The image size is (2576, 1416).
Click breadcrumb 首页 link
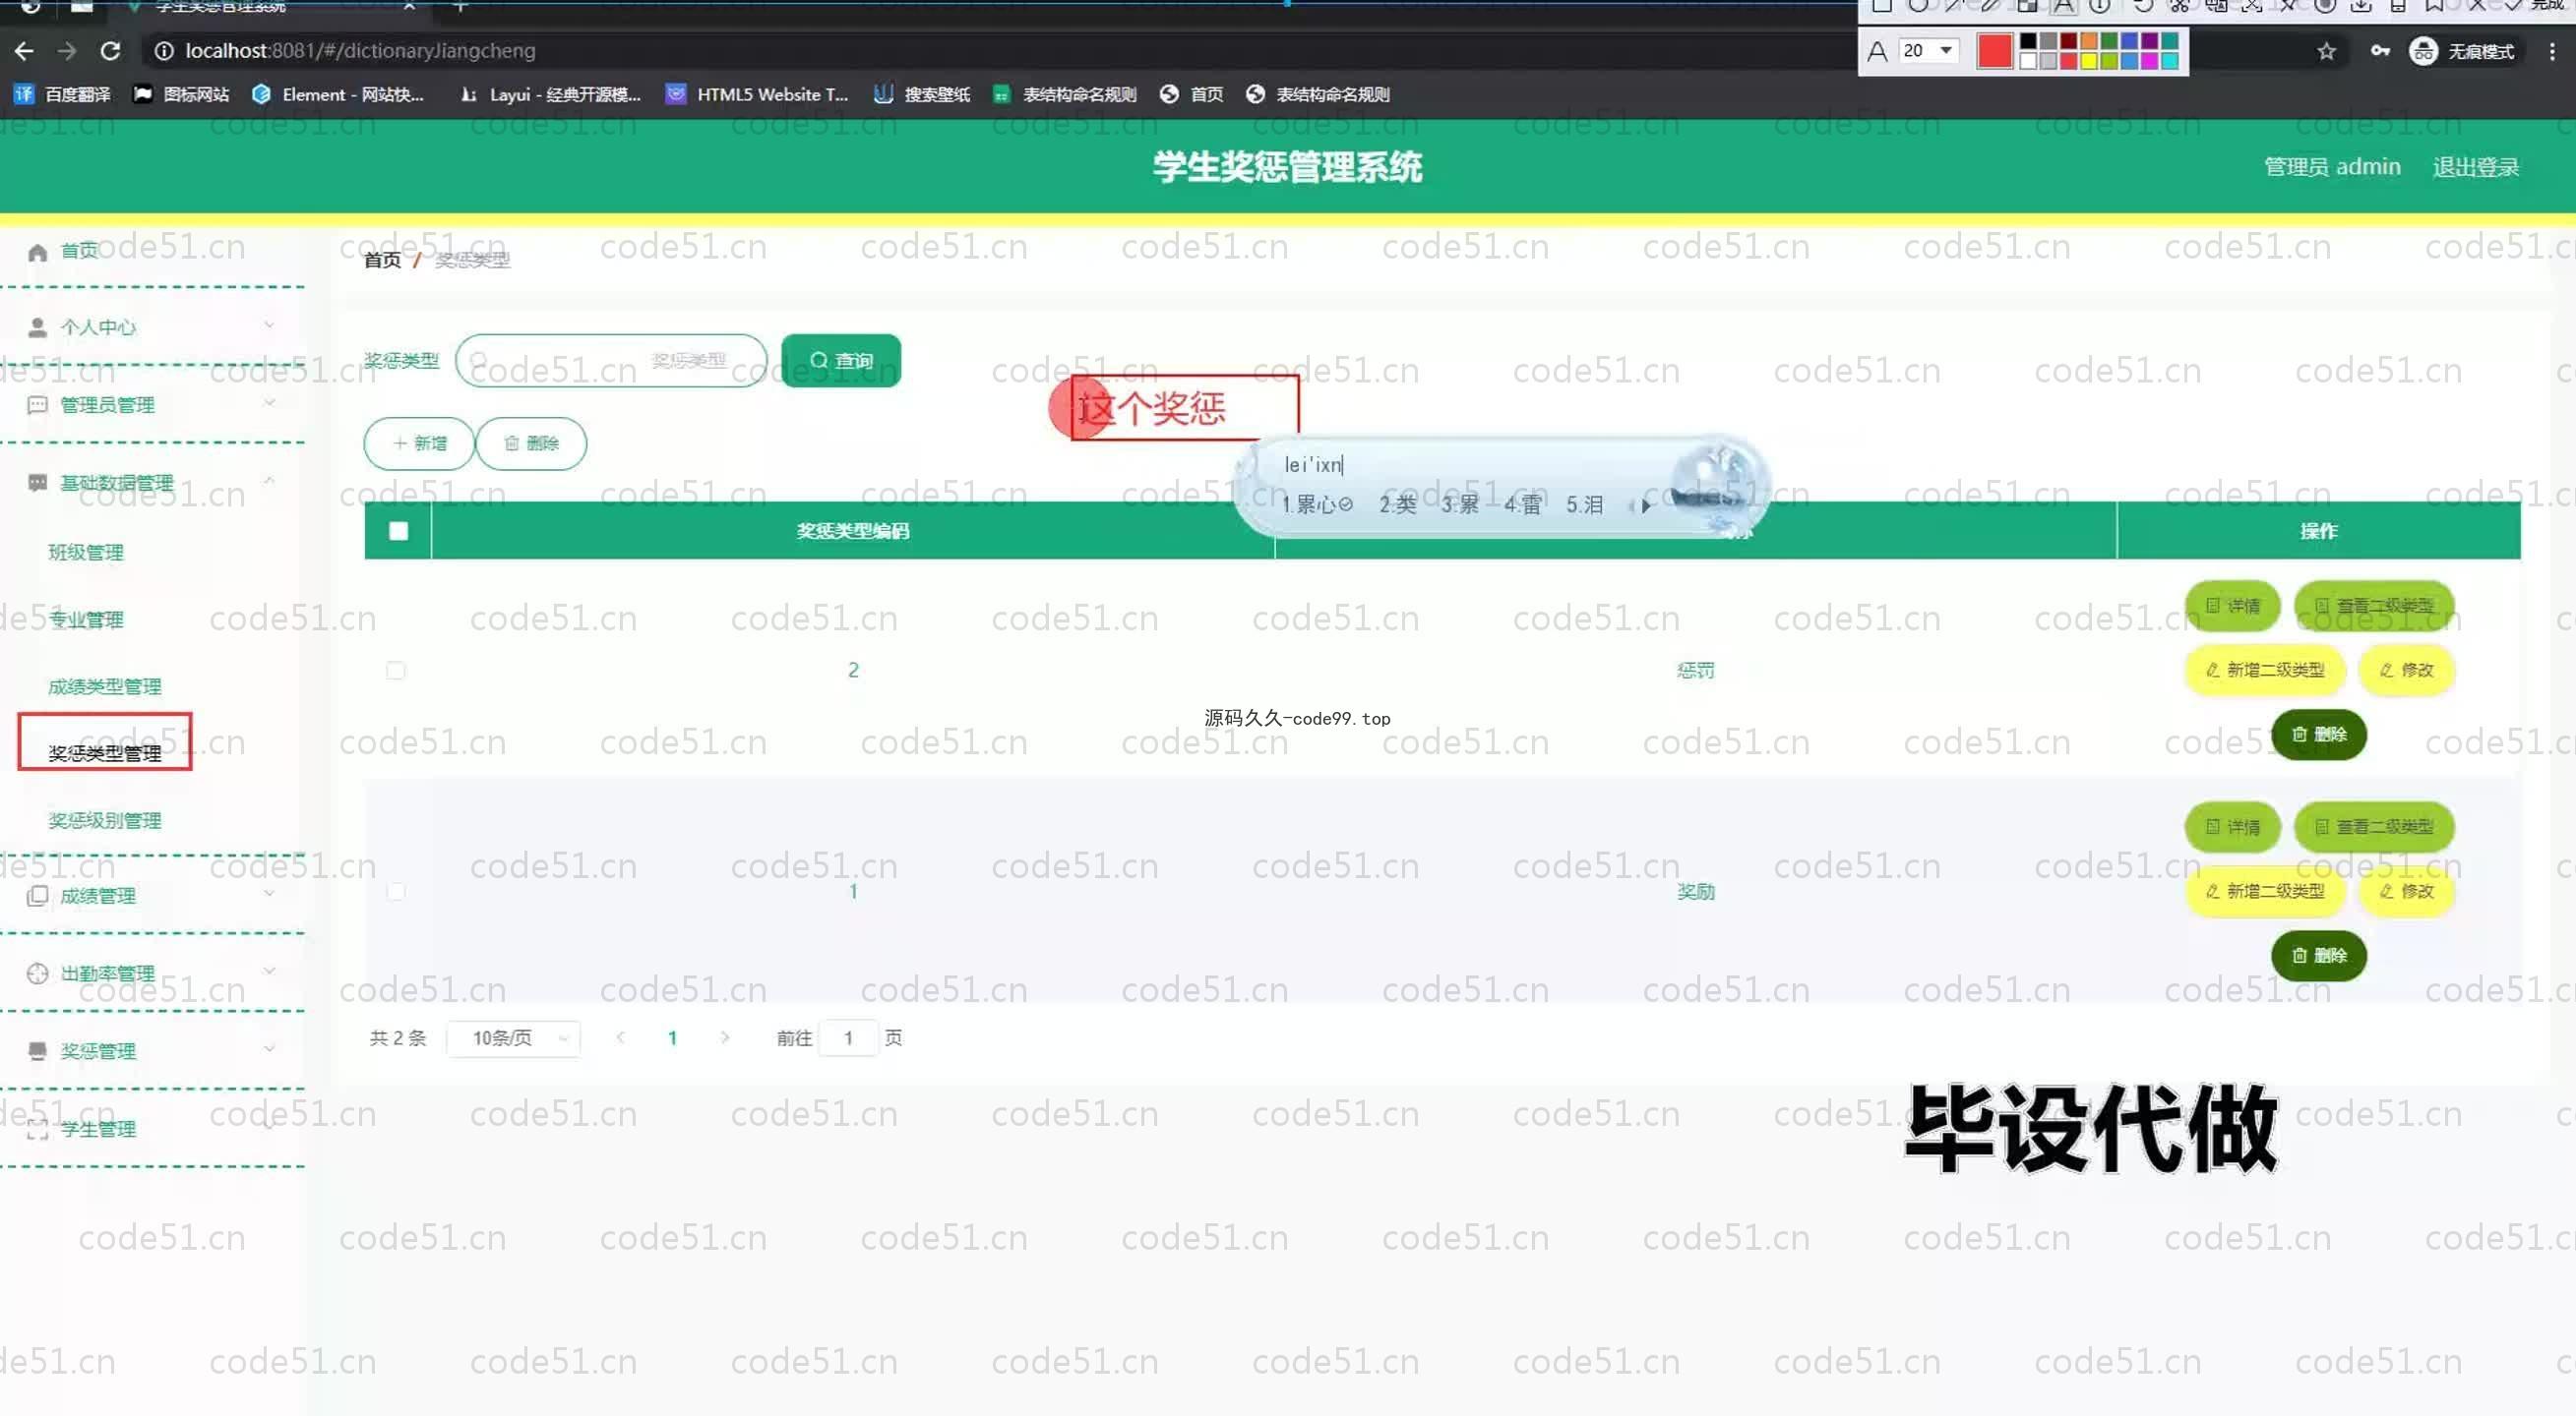pos(382,260)
